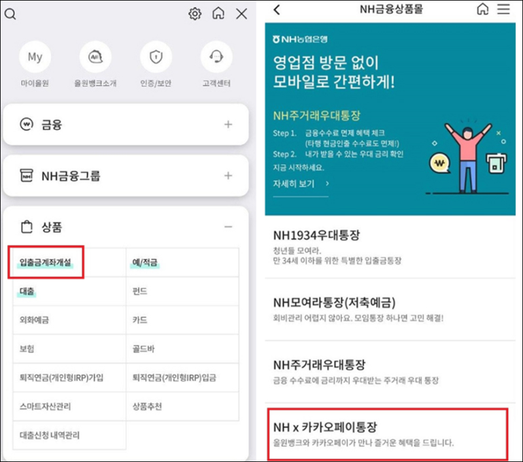Open the 대출 menu item
This screenshot has height=462, width=523.
(x=69, y=291)
